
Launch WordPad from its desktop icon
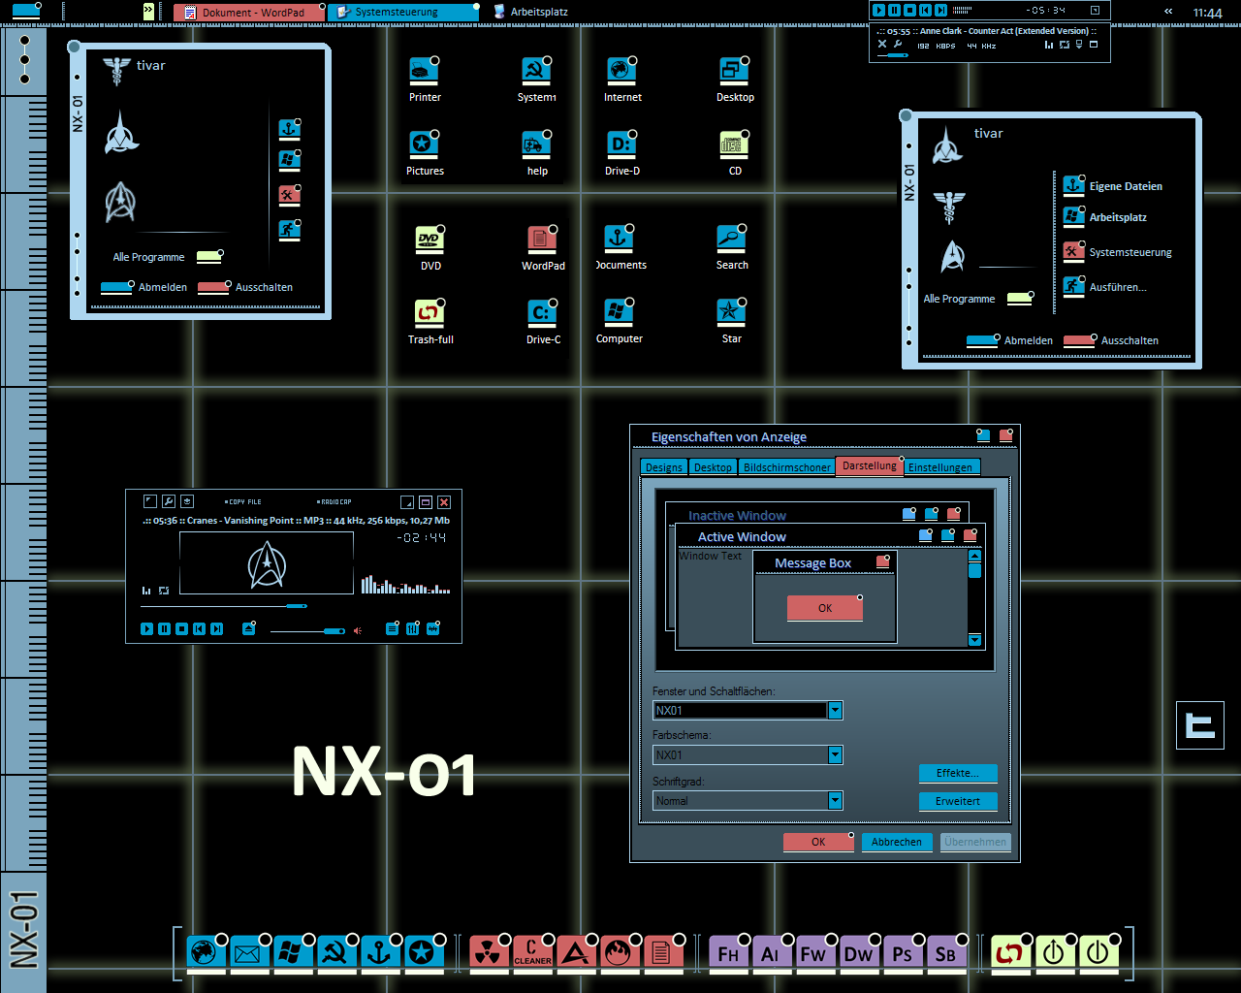tap(543, 248)
